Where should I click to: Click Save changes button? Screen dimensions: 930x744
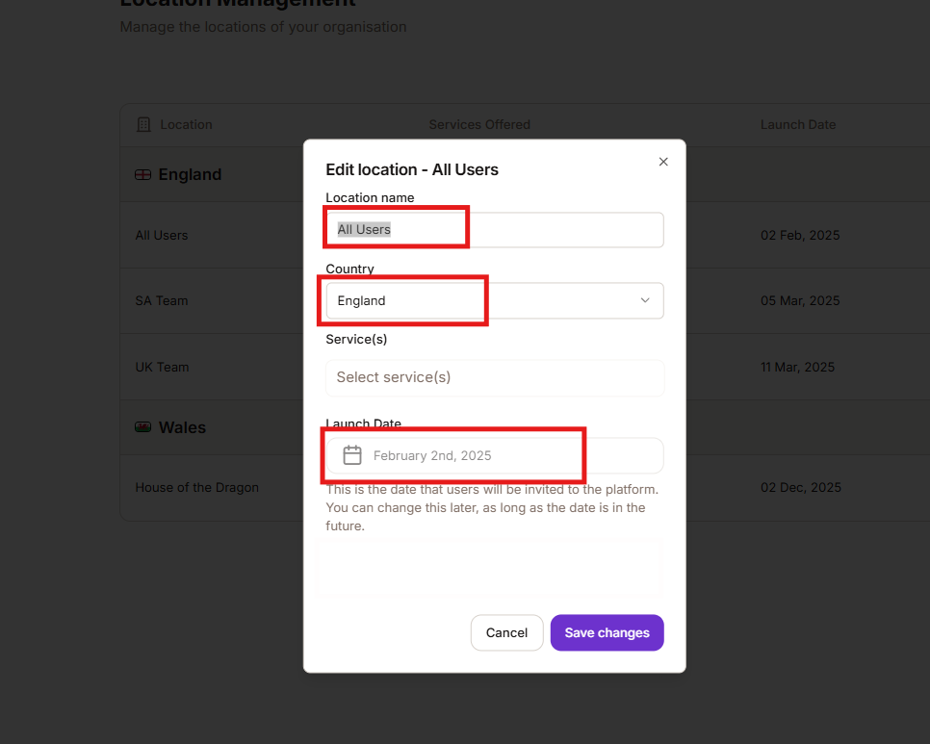607,632
